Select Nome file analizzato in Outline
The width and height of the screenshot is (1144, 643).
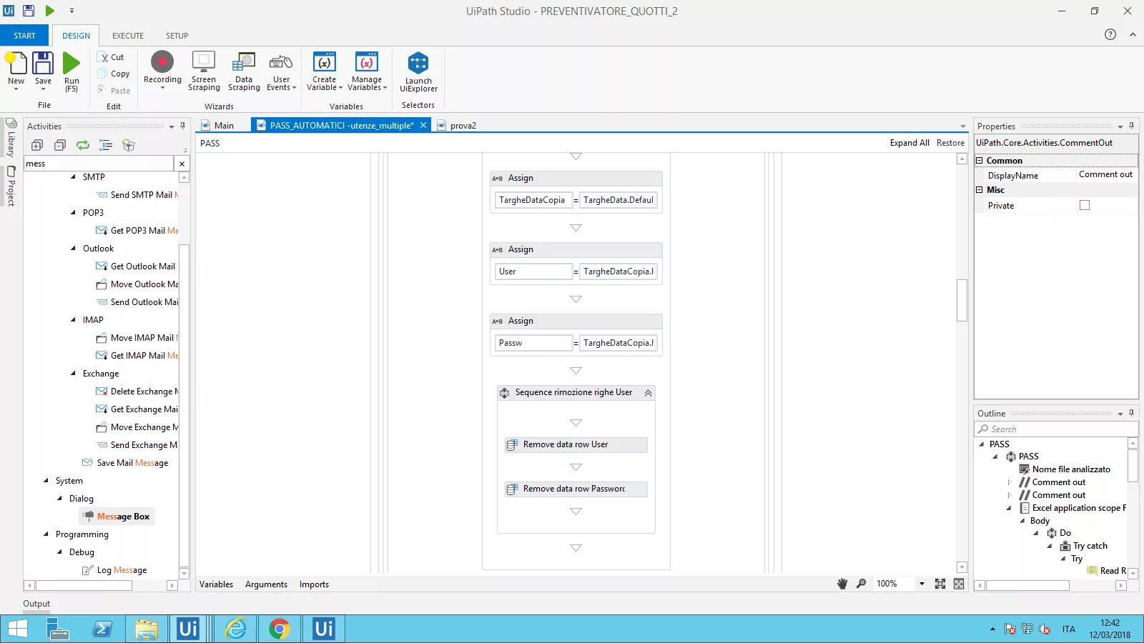[1065, 469]
